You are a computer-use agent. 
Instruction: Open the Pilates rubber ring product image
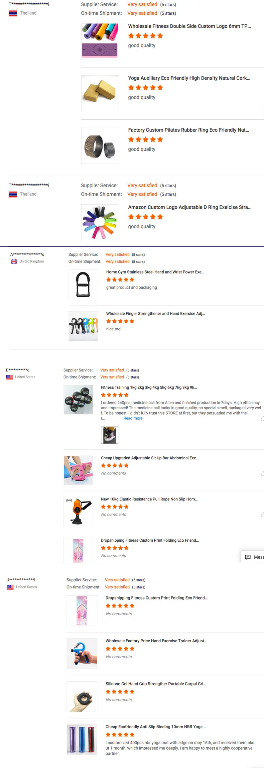[100, 145]
